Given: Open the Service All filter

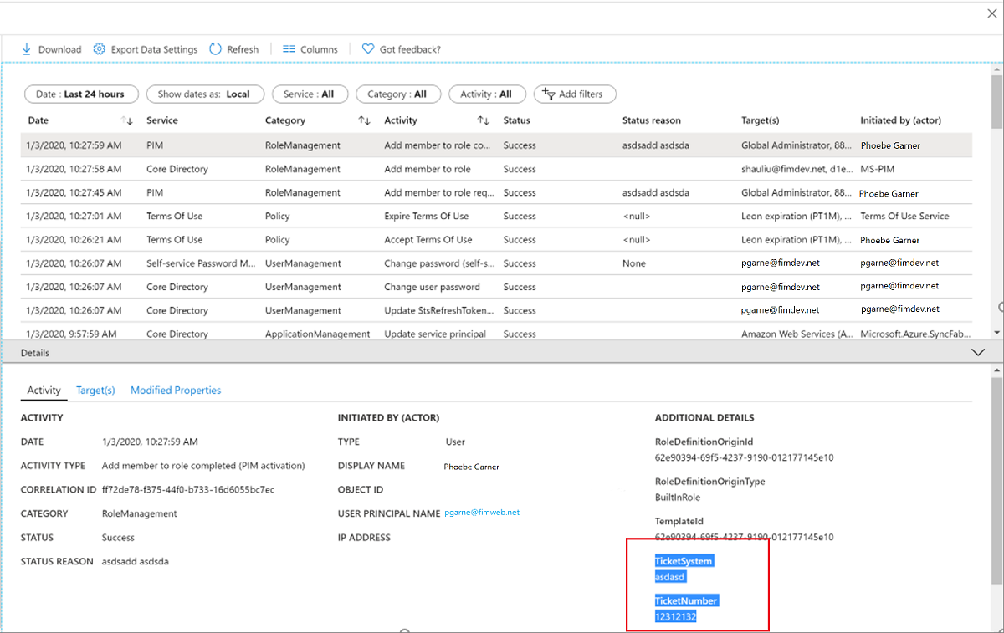Looking at the screenshot, I should click(x=309, y=94).
